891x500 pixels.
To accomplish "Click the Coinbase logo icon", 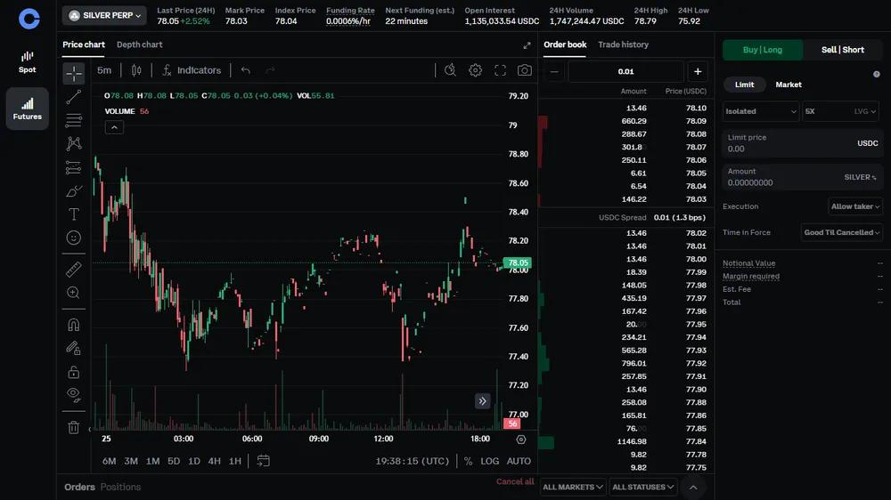I will click(29, 18).
